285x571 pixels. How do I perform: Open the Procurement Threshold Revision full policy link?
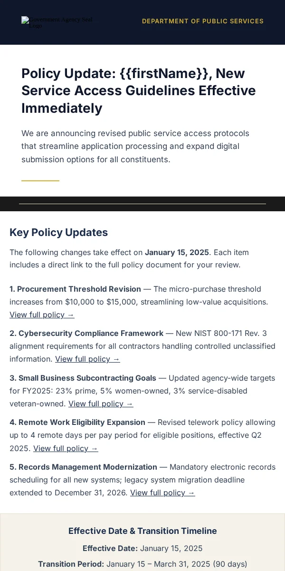(x=42, y=315)
